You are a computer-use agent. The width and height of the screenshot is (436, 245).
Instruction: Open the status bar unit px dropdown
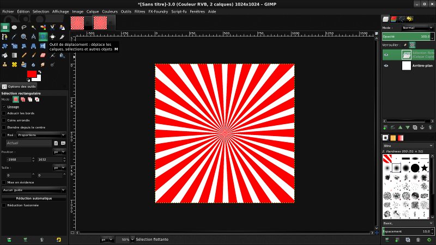point(107,240)
